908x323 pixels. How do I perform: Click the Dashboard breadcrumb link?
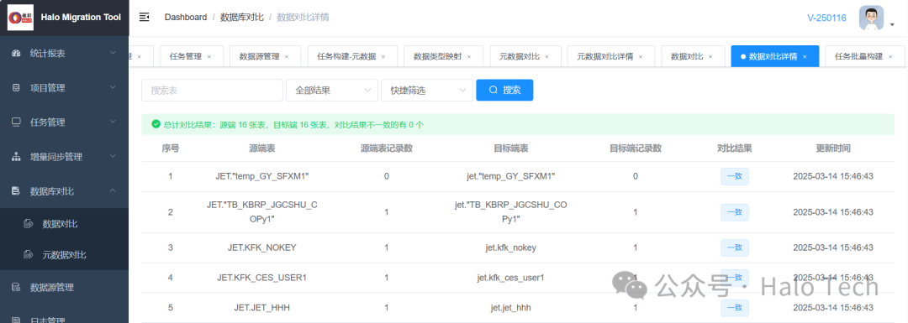[185, 18]
